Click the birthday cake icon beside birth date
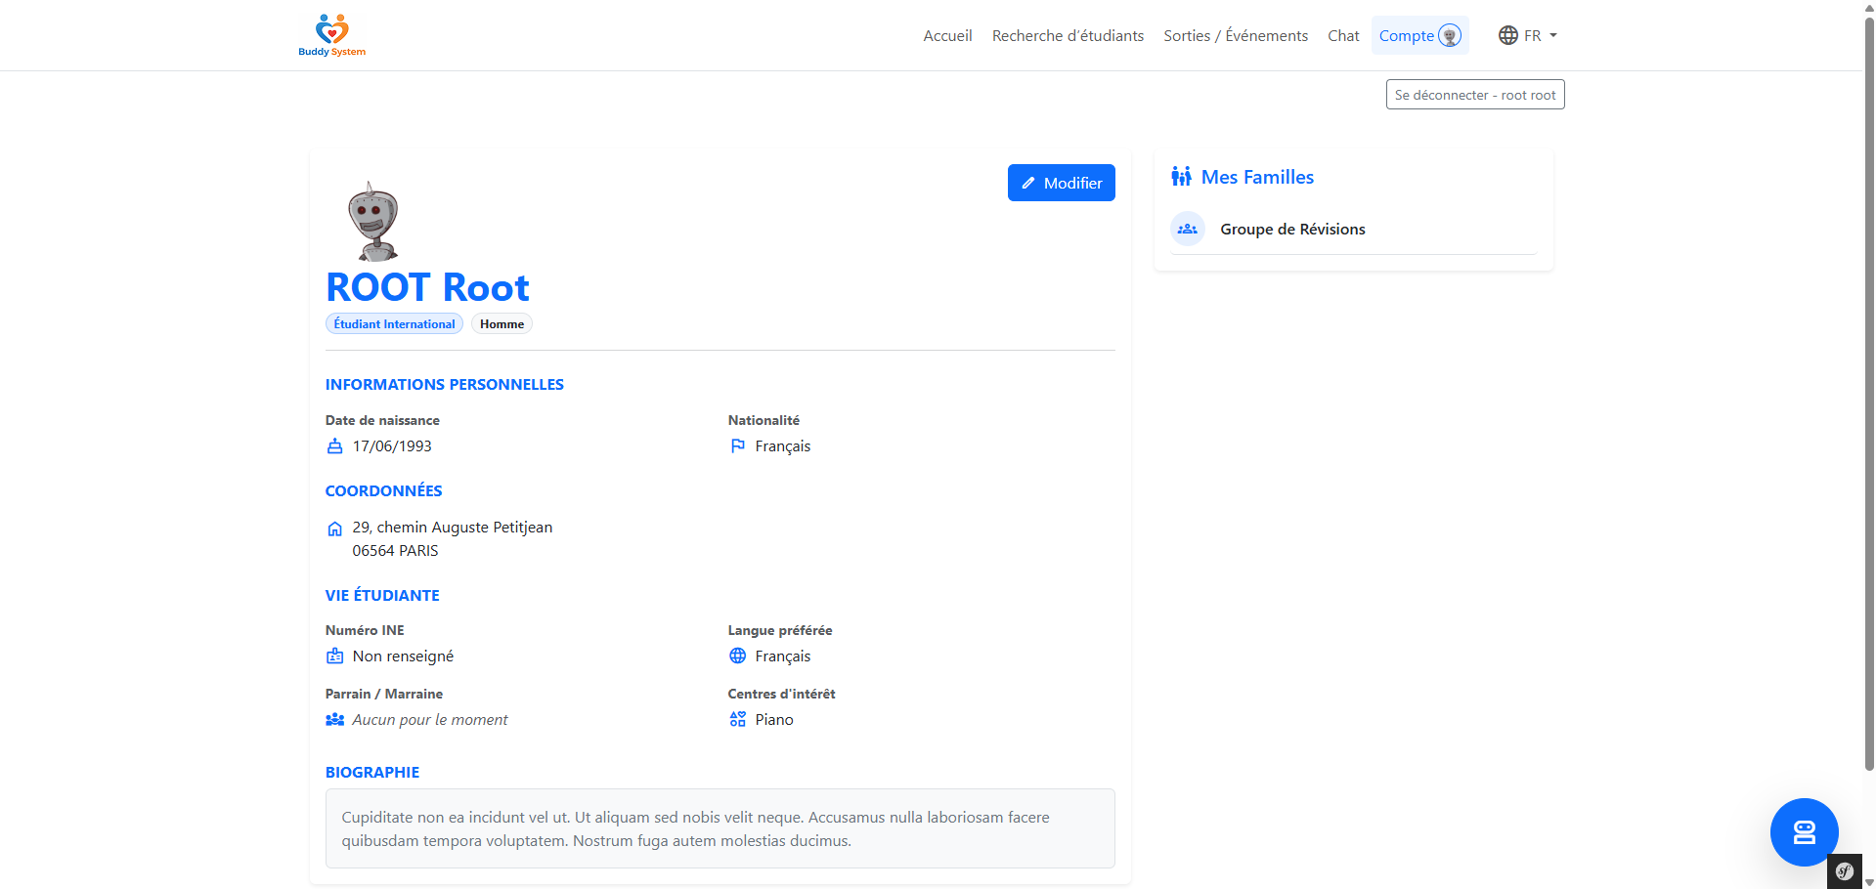The width and height of the screenshot is (1876, 889). [334, 446]
